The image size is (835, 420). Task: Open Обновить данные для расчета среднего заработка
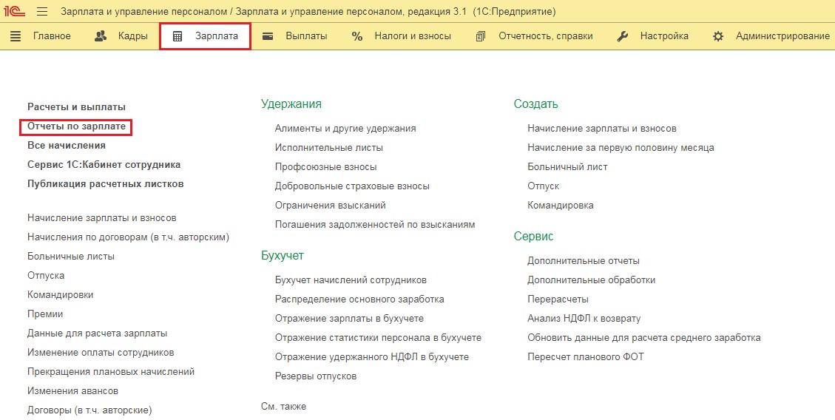pos(644,337)
